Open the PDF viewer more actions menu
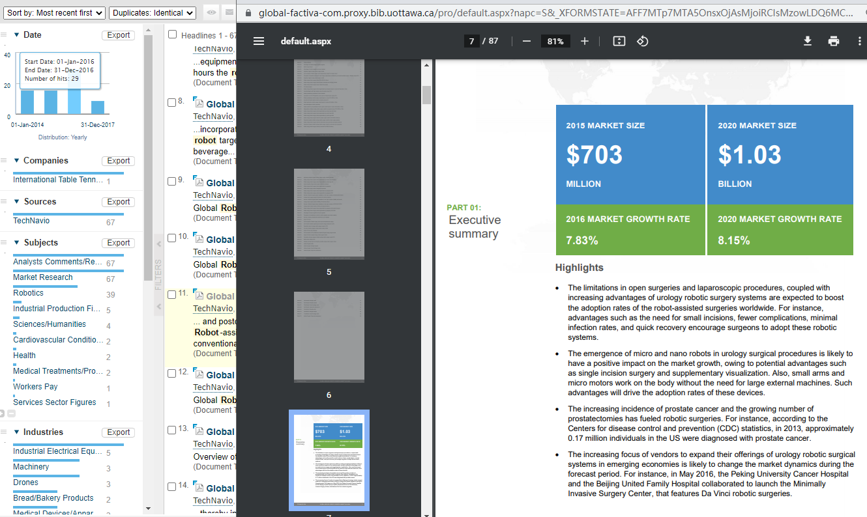Image resolution: width=867 pixels, height=517 pixels. [x=860, y=41]
